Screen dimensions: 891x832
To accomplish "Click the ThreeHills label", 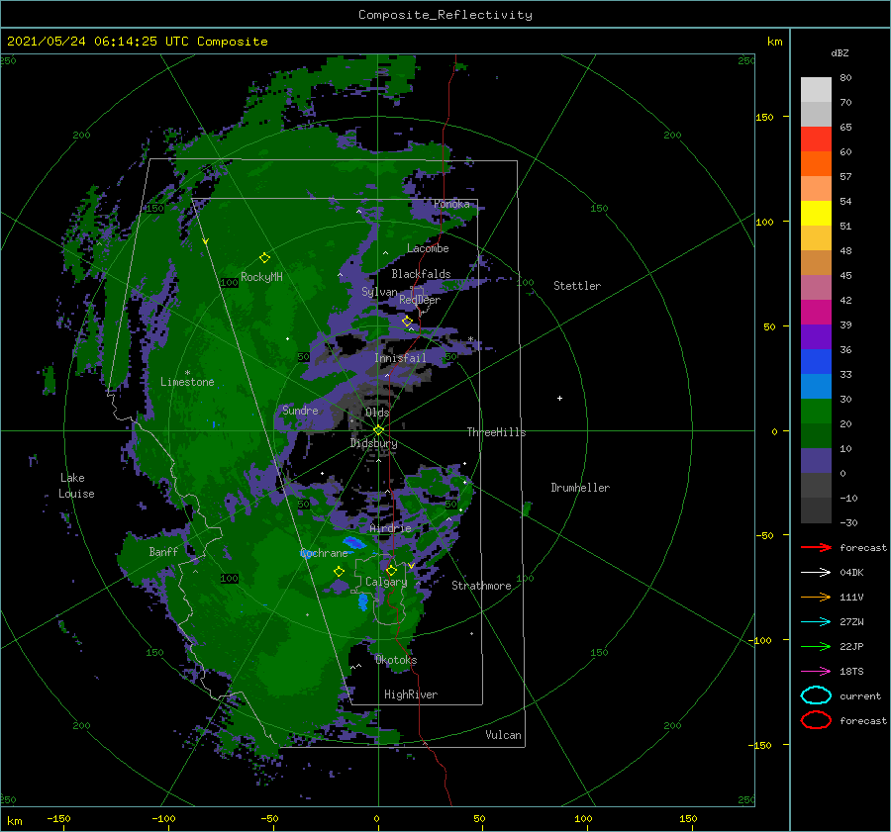I will pyautogui.click(x=496, y=432).
